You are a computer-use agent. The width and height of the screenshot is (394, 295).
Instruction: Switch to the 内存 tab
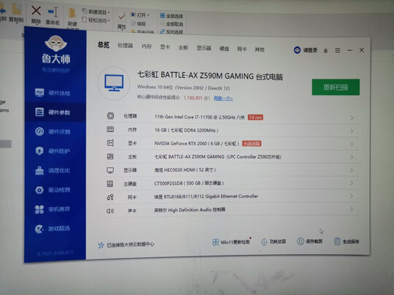pyautogui.click(x=147, y=47)
